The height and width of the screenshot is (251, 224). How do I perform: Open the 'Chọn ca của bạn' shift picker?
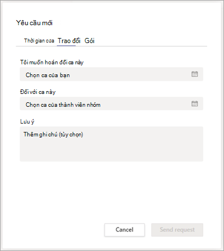click(111, 74)
